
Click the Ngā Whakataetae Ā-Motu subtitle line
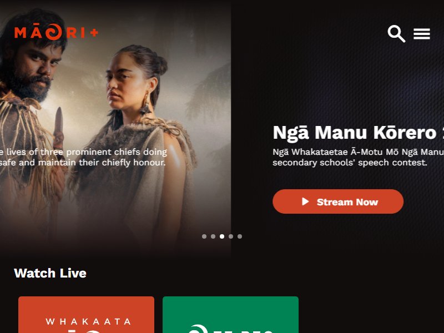coord(358,152)
